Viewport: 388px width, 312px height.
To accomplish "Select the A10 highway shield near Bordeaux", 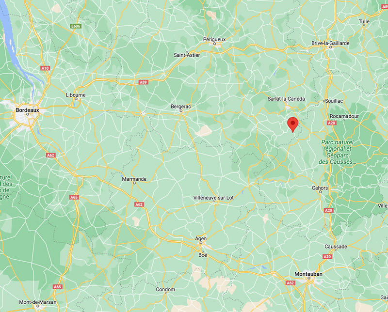I will [45, 68].
